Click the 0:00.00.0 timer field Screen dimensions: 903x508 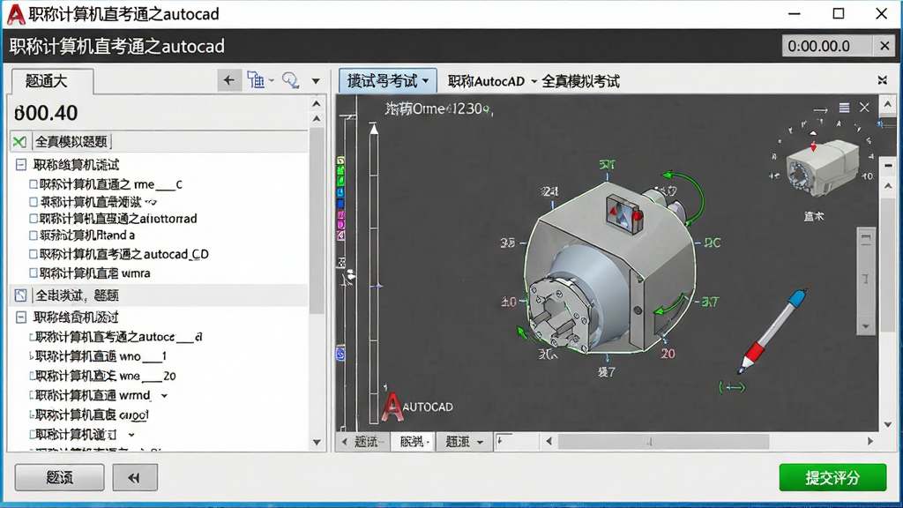coord(827,46)
